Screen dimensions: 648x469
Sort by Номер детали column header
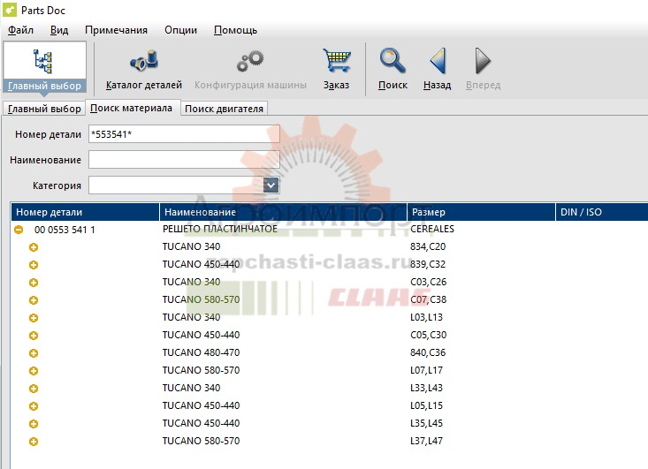pyautogui.click(x=85, y=212)
